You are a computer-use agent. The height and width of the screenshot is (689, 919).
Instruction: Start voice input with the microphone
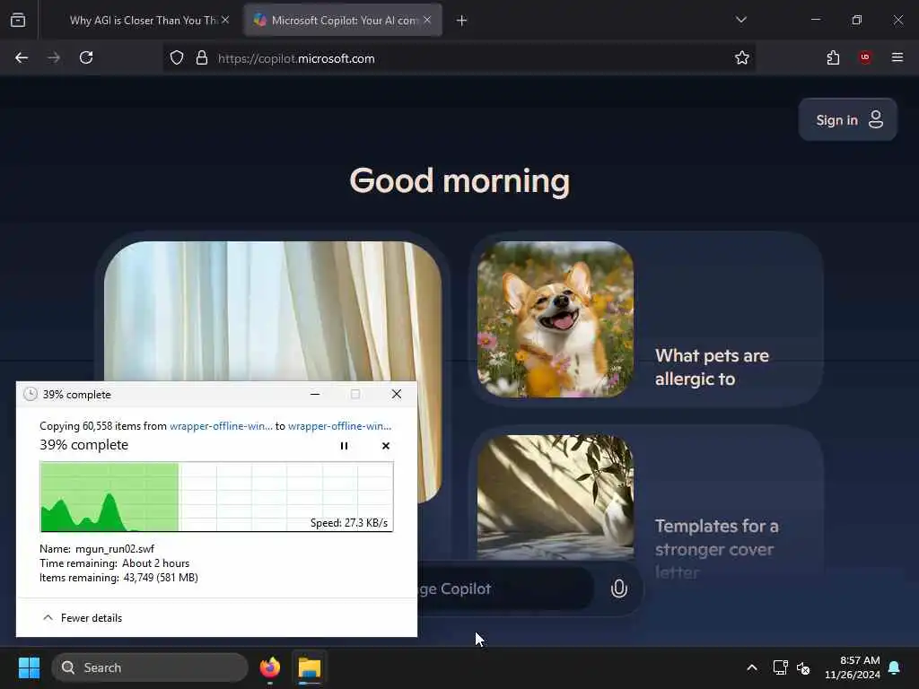619,589
